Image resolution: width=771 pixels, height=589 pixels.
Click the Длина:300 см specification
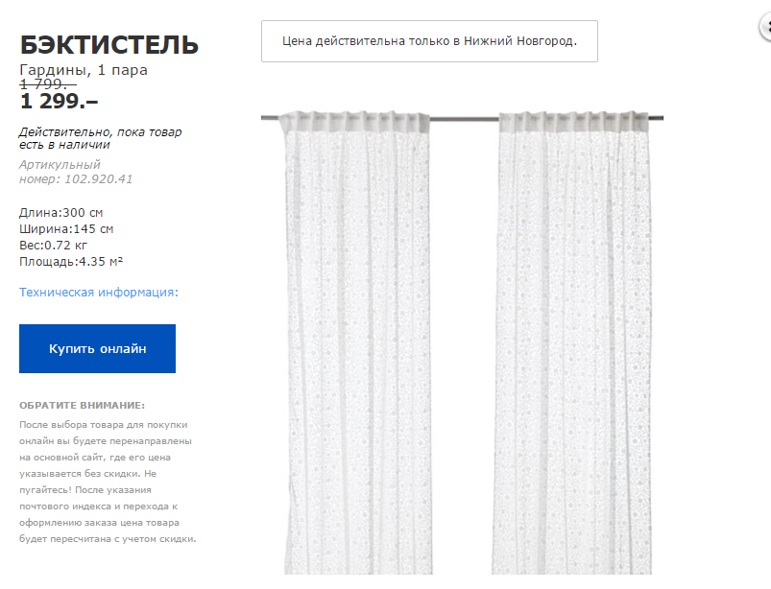(x=61, y=213)
